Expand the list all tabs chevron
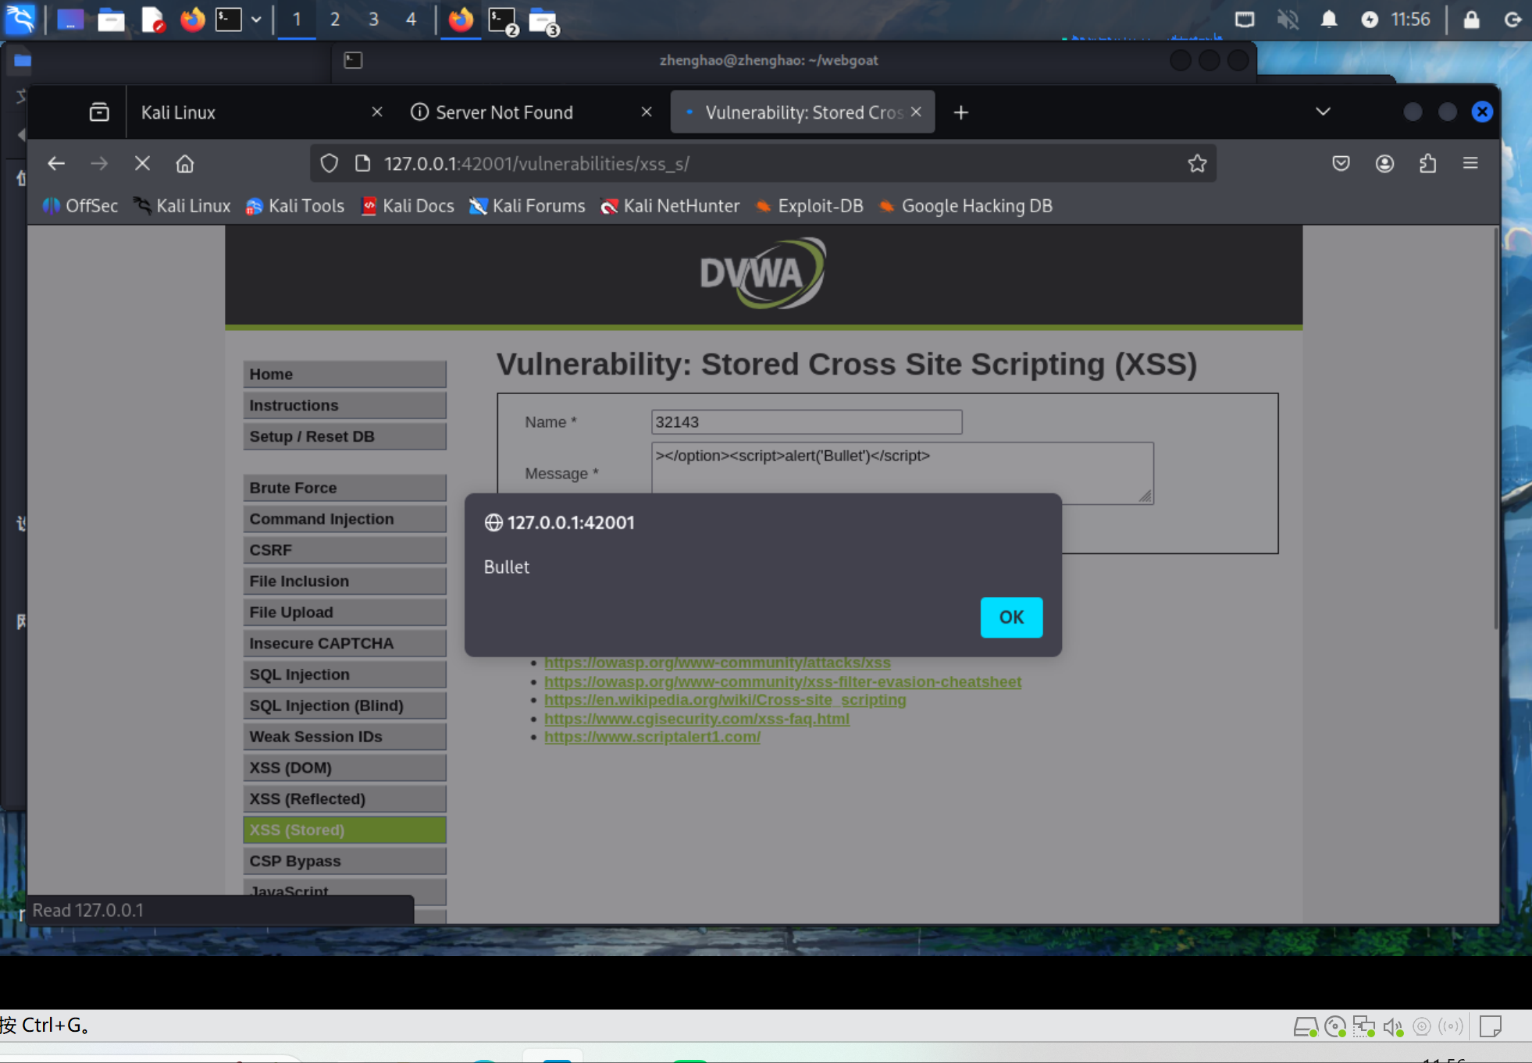 point(1323,112)
